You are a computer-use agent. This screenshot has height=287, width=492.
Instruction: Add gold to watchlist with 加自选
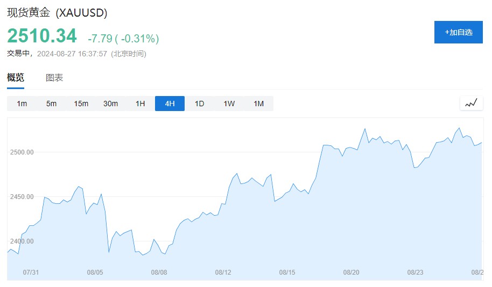pos(459,32)
